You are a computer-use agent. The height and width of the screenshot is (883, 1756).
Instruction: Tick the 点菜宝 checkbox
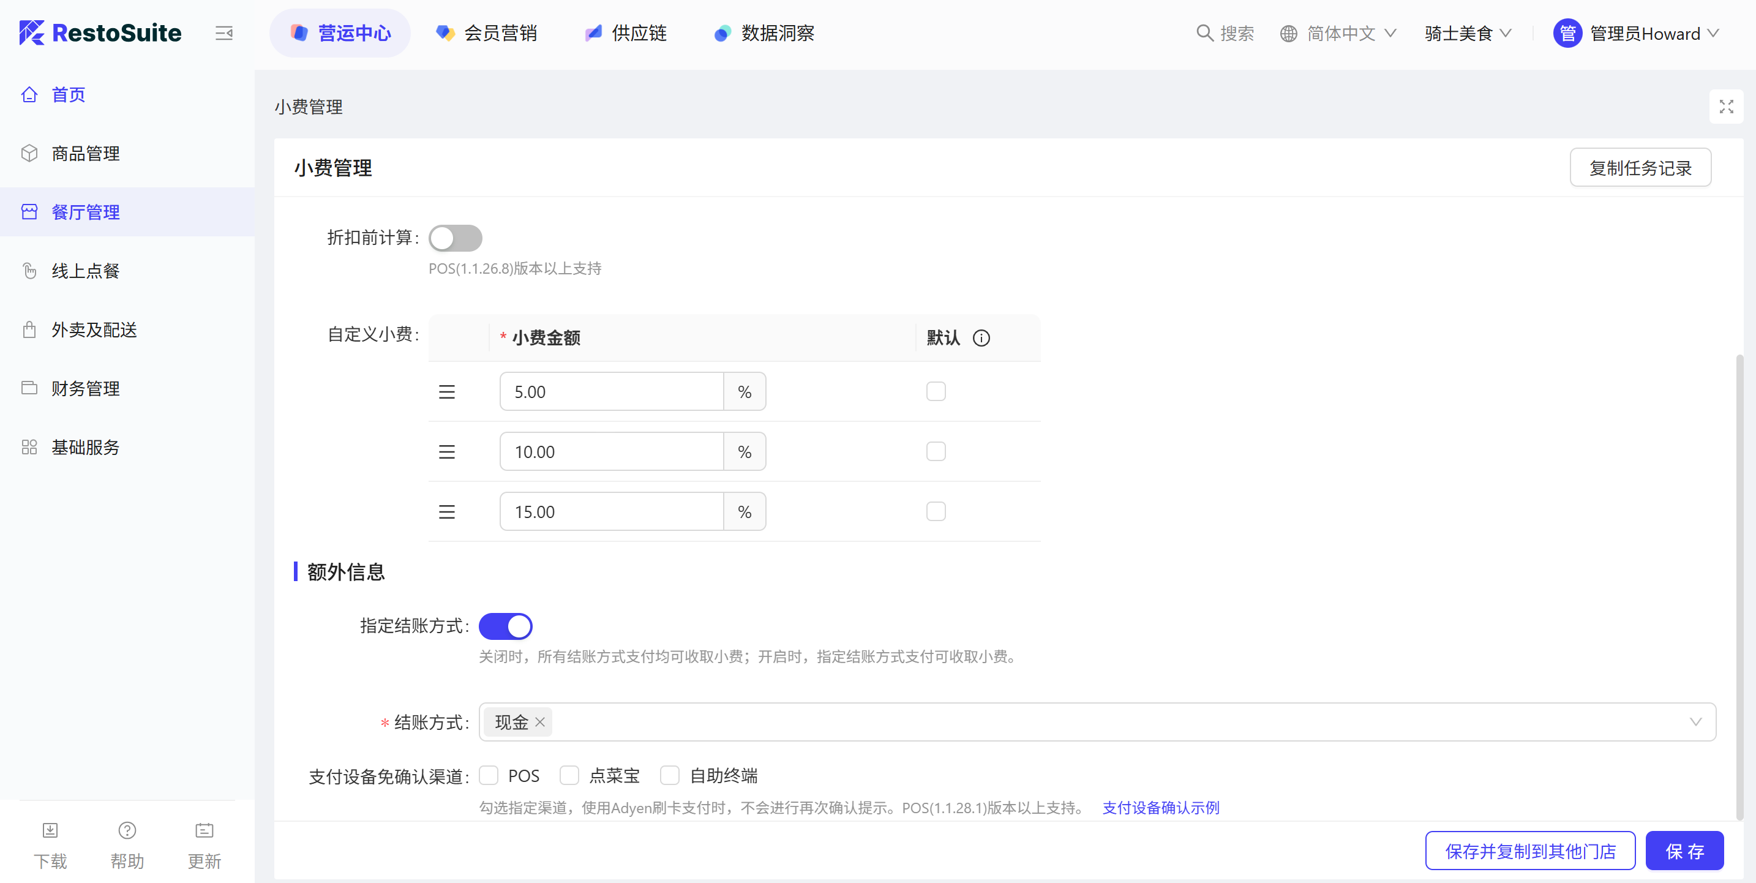point(569,775)
